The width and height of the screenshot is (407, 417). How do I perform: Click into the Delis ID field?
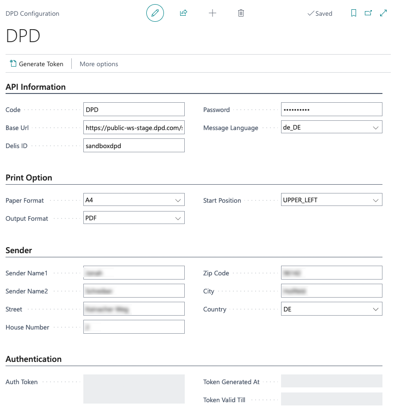coord(134,146)
